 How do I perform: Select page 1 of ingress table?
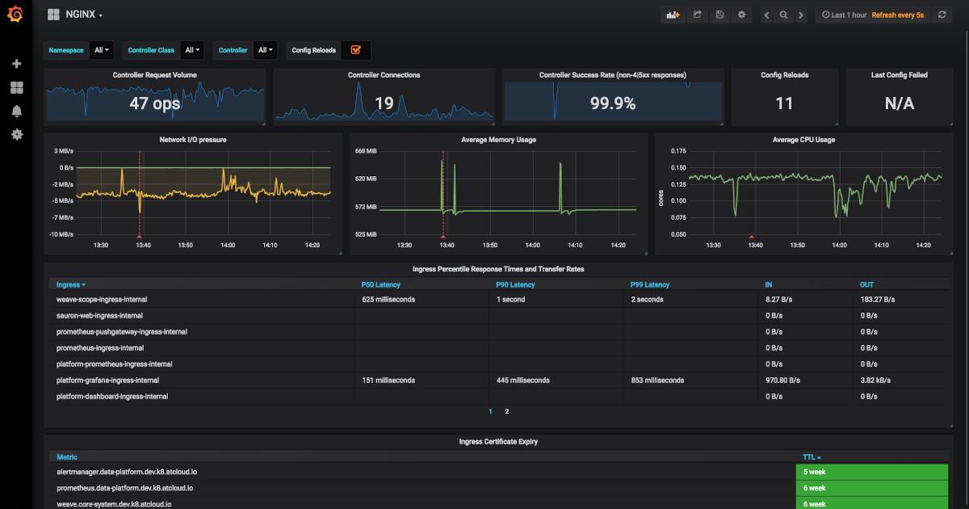490,411
